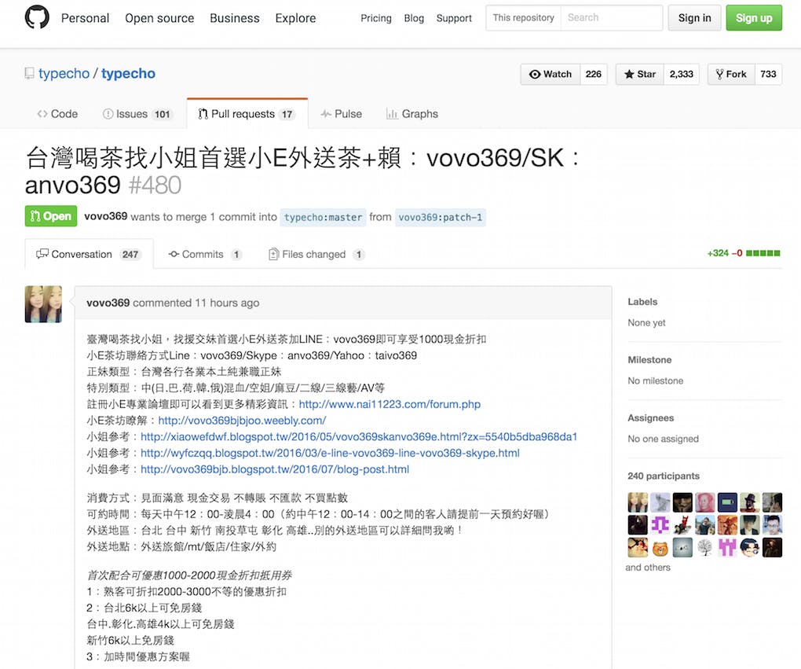Open the Explore menu
Viewport: 801px width, 669px height.
[x=295, y=18]
